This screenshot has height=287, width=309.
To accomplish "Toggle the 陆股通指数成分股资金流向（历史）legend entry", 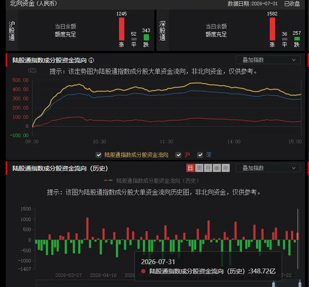I will coord(151,181).
